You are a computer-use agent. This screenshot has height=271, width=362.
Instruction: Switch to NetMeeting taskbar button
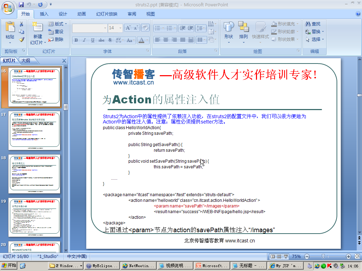click(139, 266)
